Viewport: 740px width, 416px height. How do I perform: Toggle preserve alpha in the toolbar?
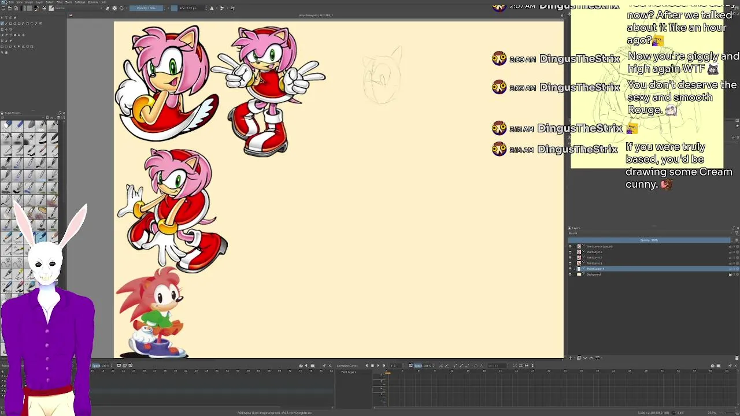pyautogui.click(x=114, y=8)
